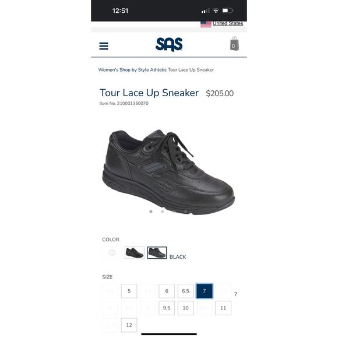
Task: Select size 6.5
Action: [x=185, y=291]
